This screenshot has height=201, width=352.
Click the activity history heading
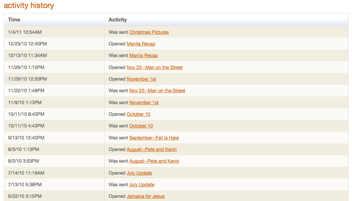point(29,5)
